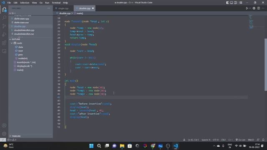Select insertb(node *, int) in outline
This screenshot has height=150, width=267.
coord(26,62)
